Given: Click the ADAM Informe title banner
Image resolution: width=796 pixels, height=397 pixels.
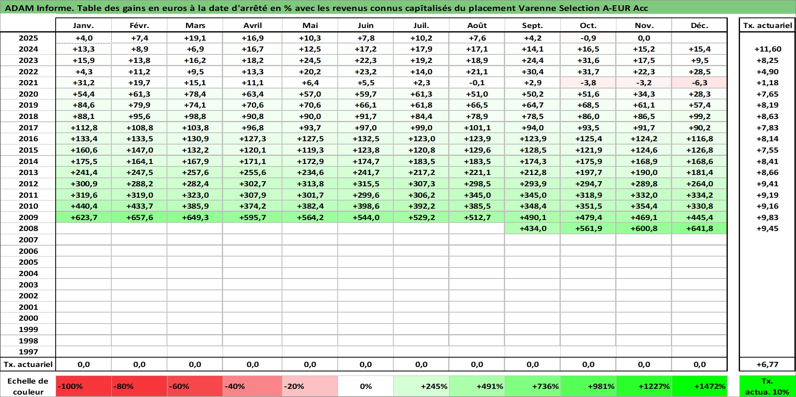Looking at the screenshot, I should coord(398,8).
